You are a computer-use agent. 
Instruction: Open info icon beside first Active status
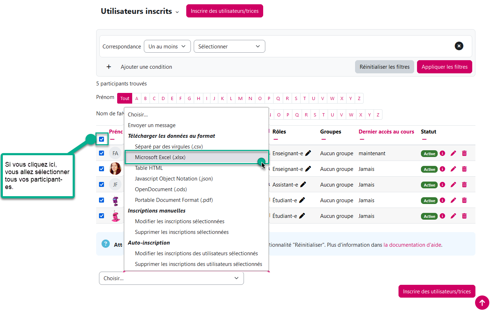(442, 153)
